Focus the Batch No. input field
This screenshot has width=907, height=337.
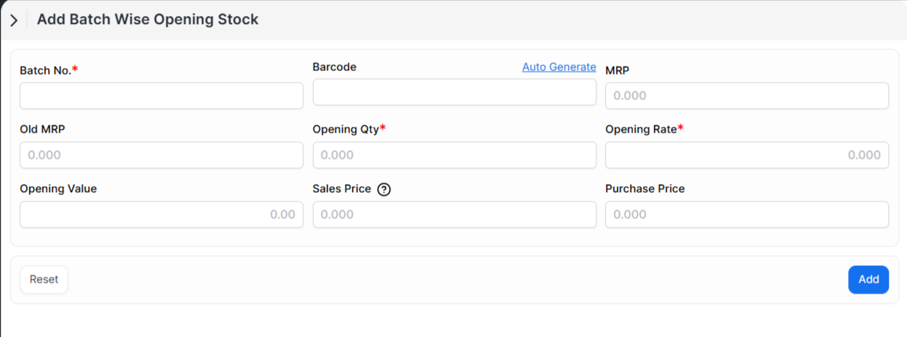click(x=161, y=96)
